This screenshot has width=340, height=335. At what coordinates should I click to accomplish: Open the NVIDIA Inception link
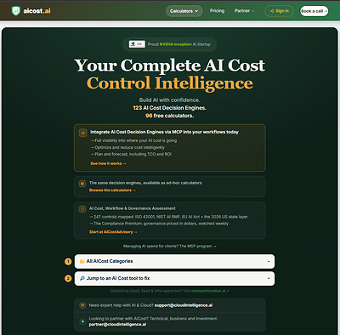point(176,44)
